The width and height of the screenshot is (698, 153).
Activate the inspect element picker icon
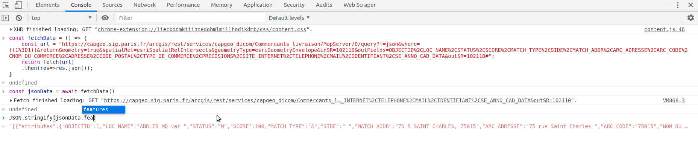point(6,5)
